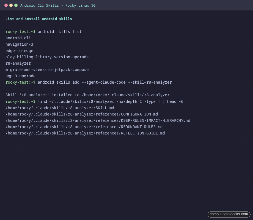This screenshot has width=253, height=220.
Task: Click the SKILL.md file path
Action: (x=60, y=108)
